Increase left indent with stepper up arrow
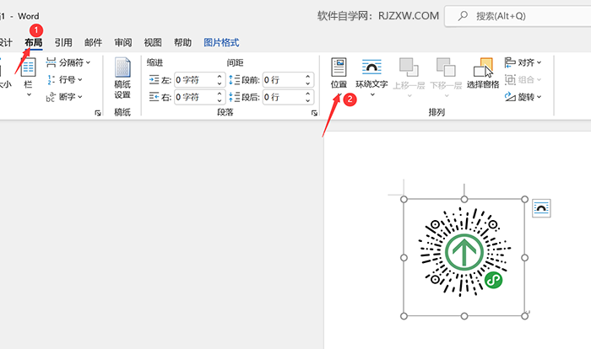591x349 pixels. [x=220, y=77]
